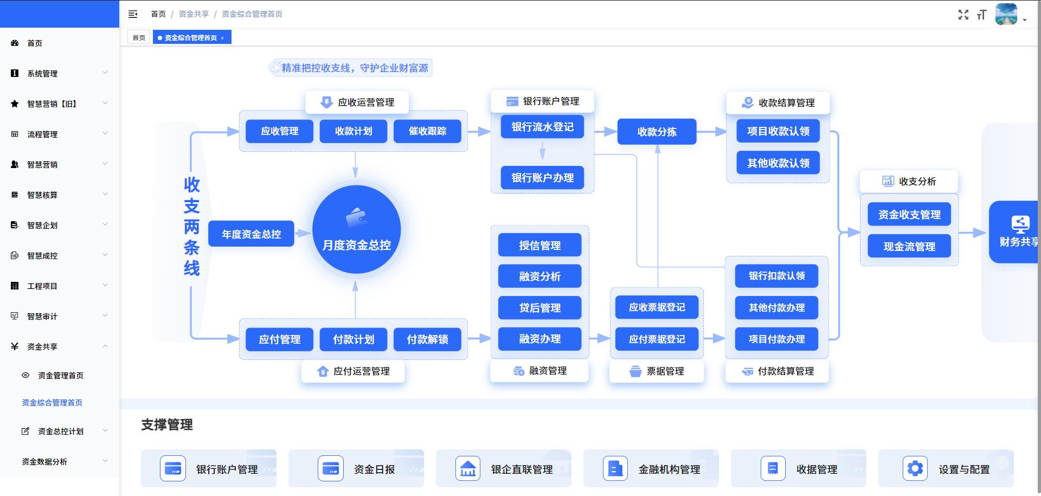Expand the 智慧核算 sidebar menu
The width and height of the screenshot is (1041, 496).
(x=60, y=195)
